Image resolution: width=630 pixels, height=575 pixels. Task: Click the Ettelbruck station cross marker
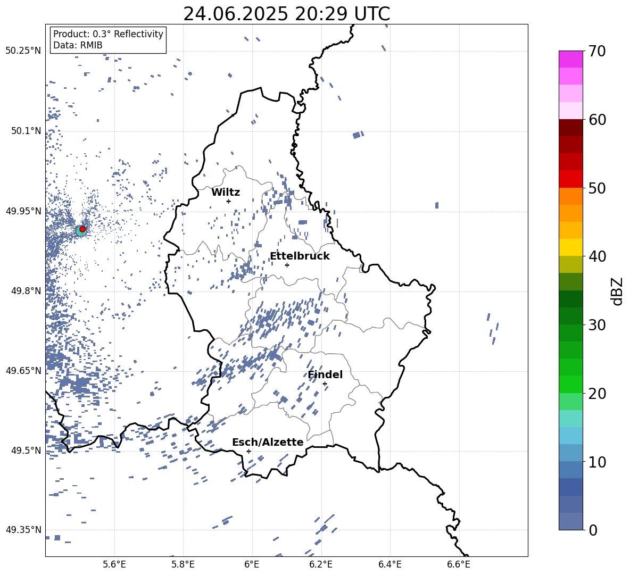point(287,265)
